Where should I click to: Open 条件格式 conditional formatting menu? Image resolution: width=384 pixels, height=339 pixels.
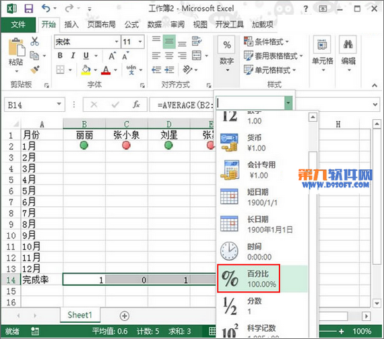(x=266, y=42)
